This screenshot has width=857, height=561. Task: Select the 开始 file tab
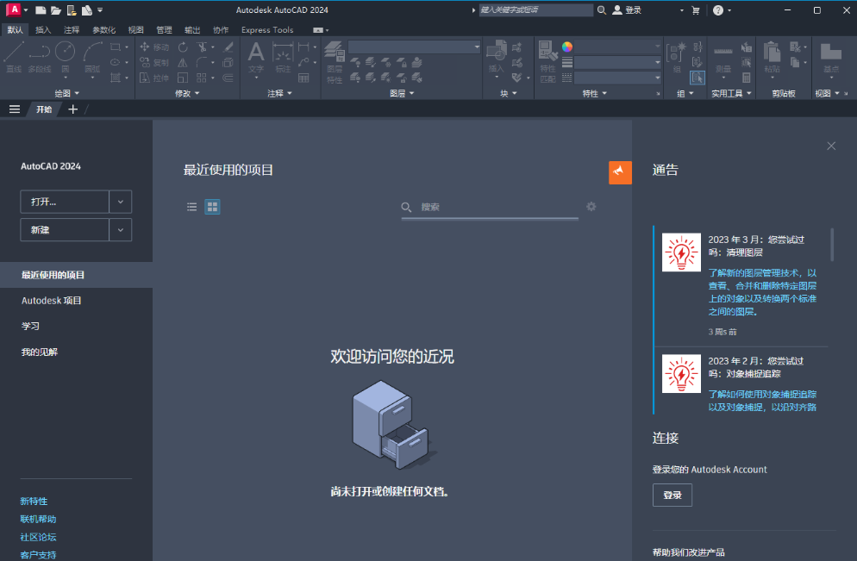44,109
